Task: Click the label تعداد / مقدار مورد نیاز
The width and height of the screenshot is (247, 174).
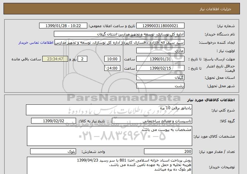Action: click(217, 152)
